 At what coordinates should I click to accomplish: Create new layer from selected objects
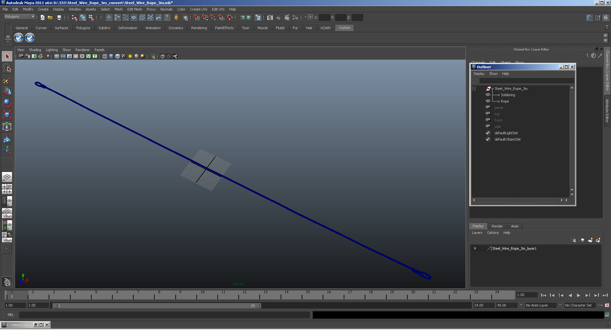pyautogui.click(x=598, y=240)
